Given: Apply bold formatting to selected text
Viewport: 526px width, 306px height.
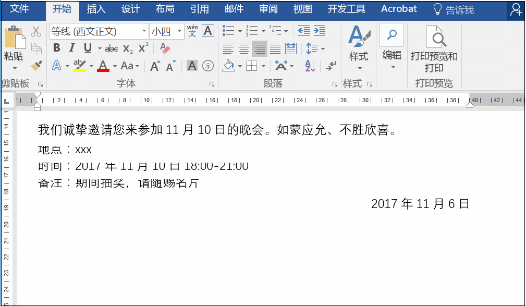Looking at the screenshot, I should tap(57, 47).
